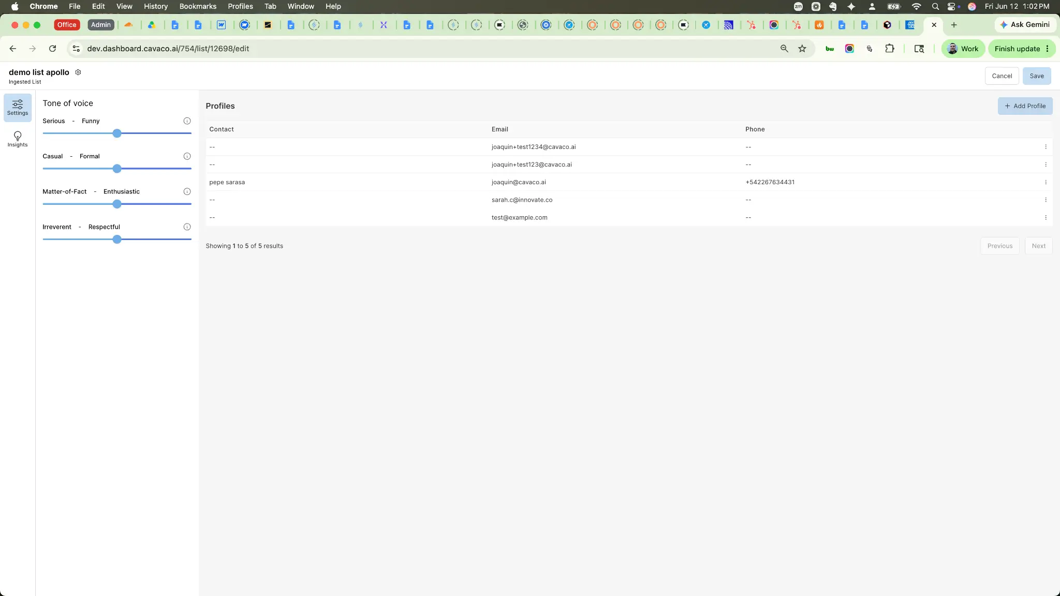The image size is (1060, 596).
Task: Show info for Serious - Funny slider
Action: [x=187, y=121]
